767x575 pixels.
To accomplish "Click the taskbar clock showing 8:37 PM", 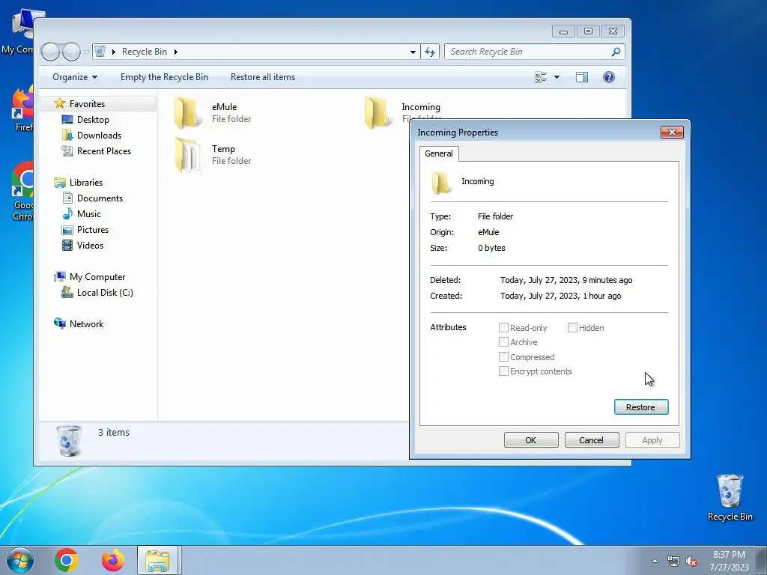I will (729, 561).
